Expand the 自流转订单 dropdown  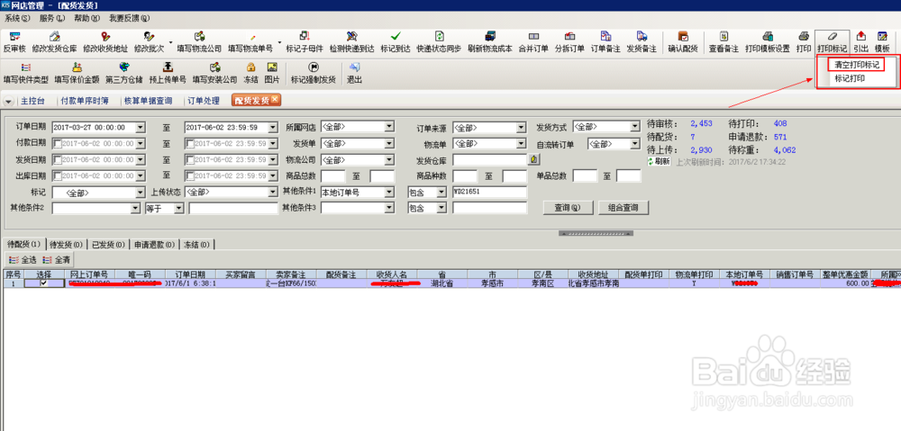click(x=634, y=143)
